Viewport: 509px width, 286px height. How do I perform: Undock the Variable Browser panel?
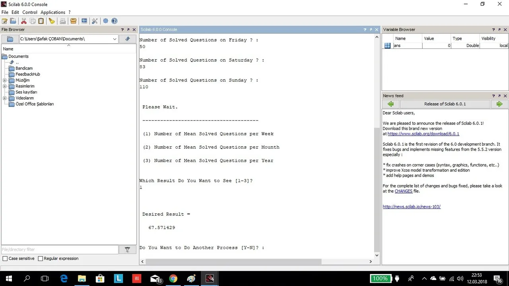[x=499, y=29]
